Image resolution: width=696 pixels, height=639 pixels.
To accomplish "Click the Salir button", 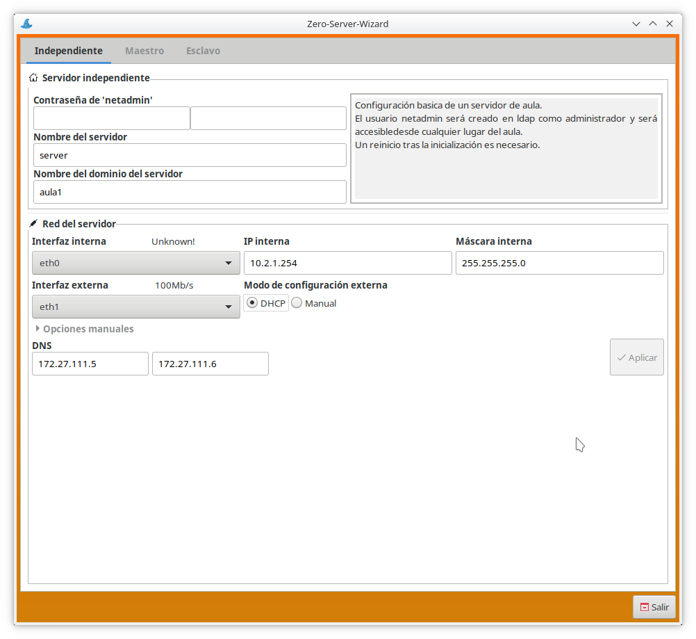I will 654,607.
